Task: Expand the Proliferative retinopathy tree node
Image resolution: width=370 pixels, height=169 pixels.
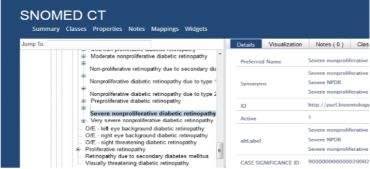Action: [x=78, y=149]
